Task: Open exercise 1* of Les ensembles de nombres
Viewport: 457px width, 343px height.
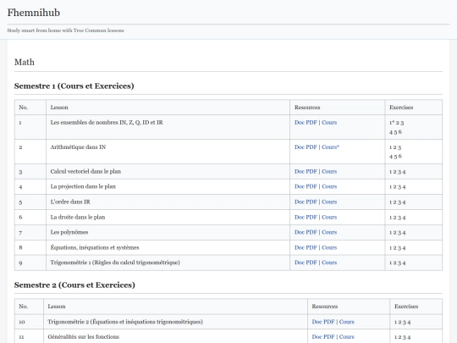Action: point(392,123)
